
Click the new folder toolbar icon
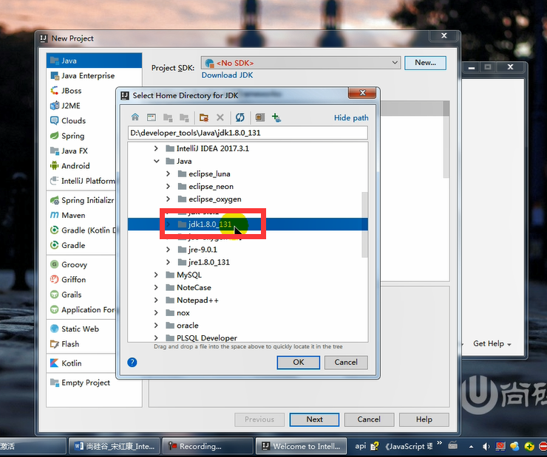pyautogui.click(x=204, y=117)
